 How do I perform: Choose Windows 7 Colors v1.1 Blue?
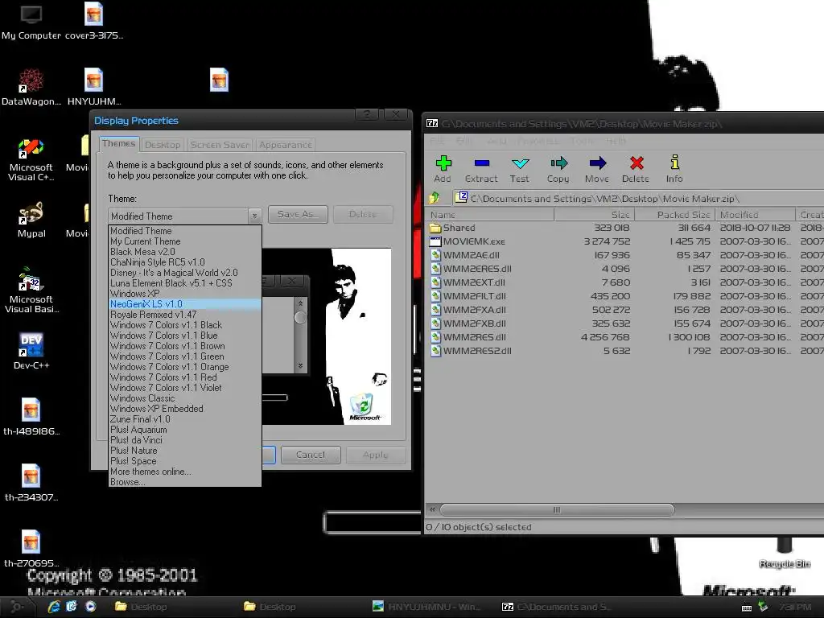click(185, 336)
